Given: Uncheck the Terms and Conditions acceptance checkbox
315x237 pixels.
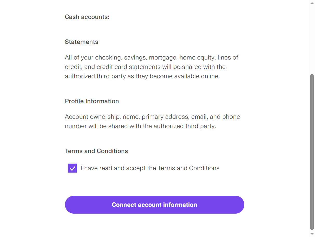Looking at the screenshot, I should (72, 168).
